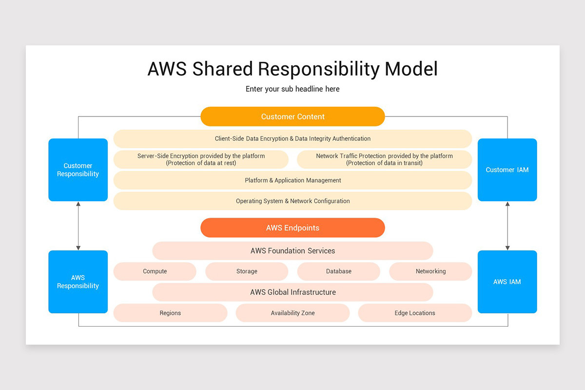
Task: Click the AWS Responsibility box
Action: click(x=78, y=282)
